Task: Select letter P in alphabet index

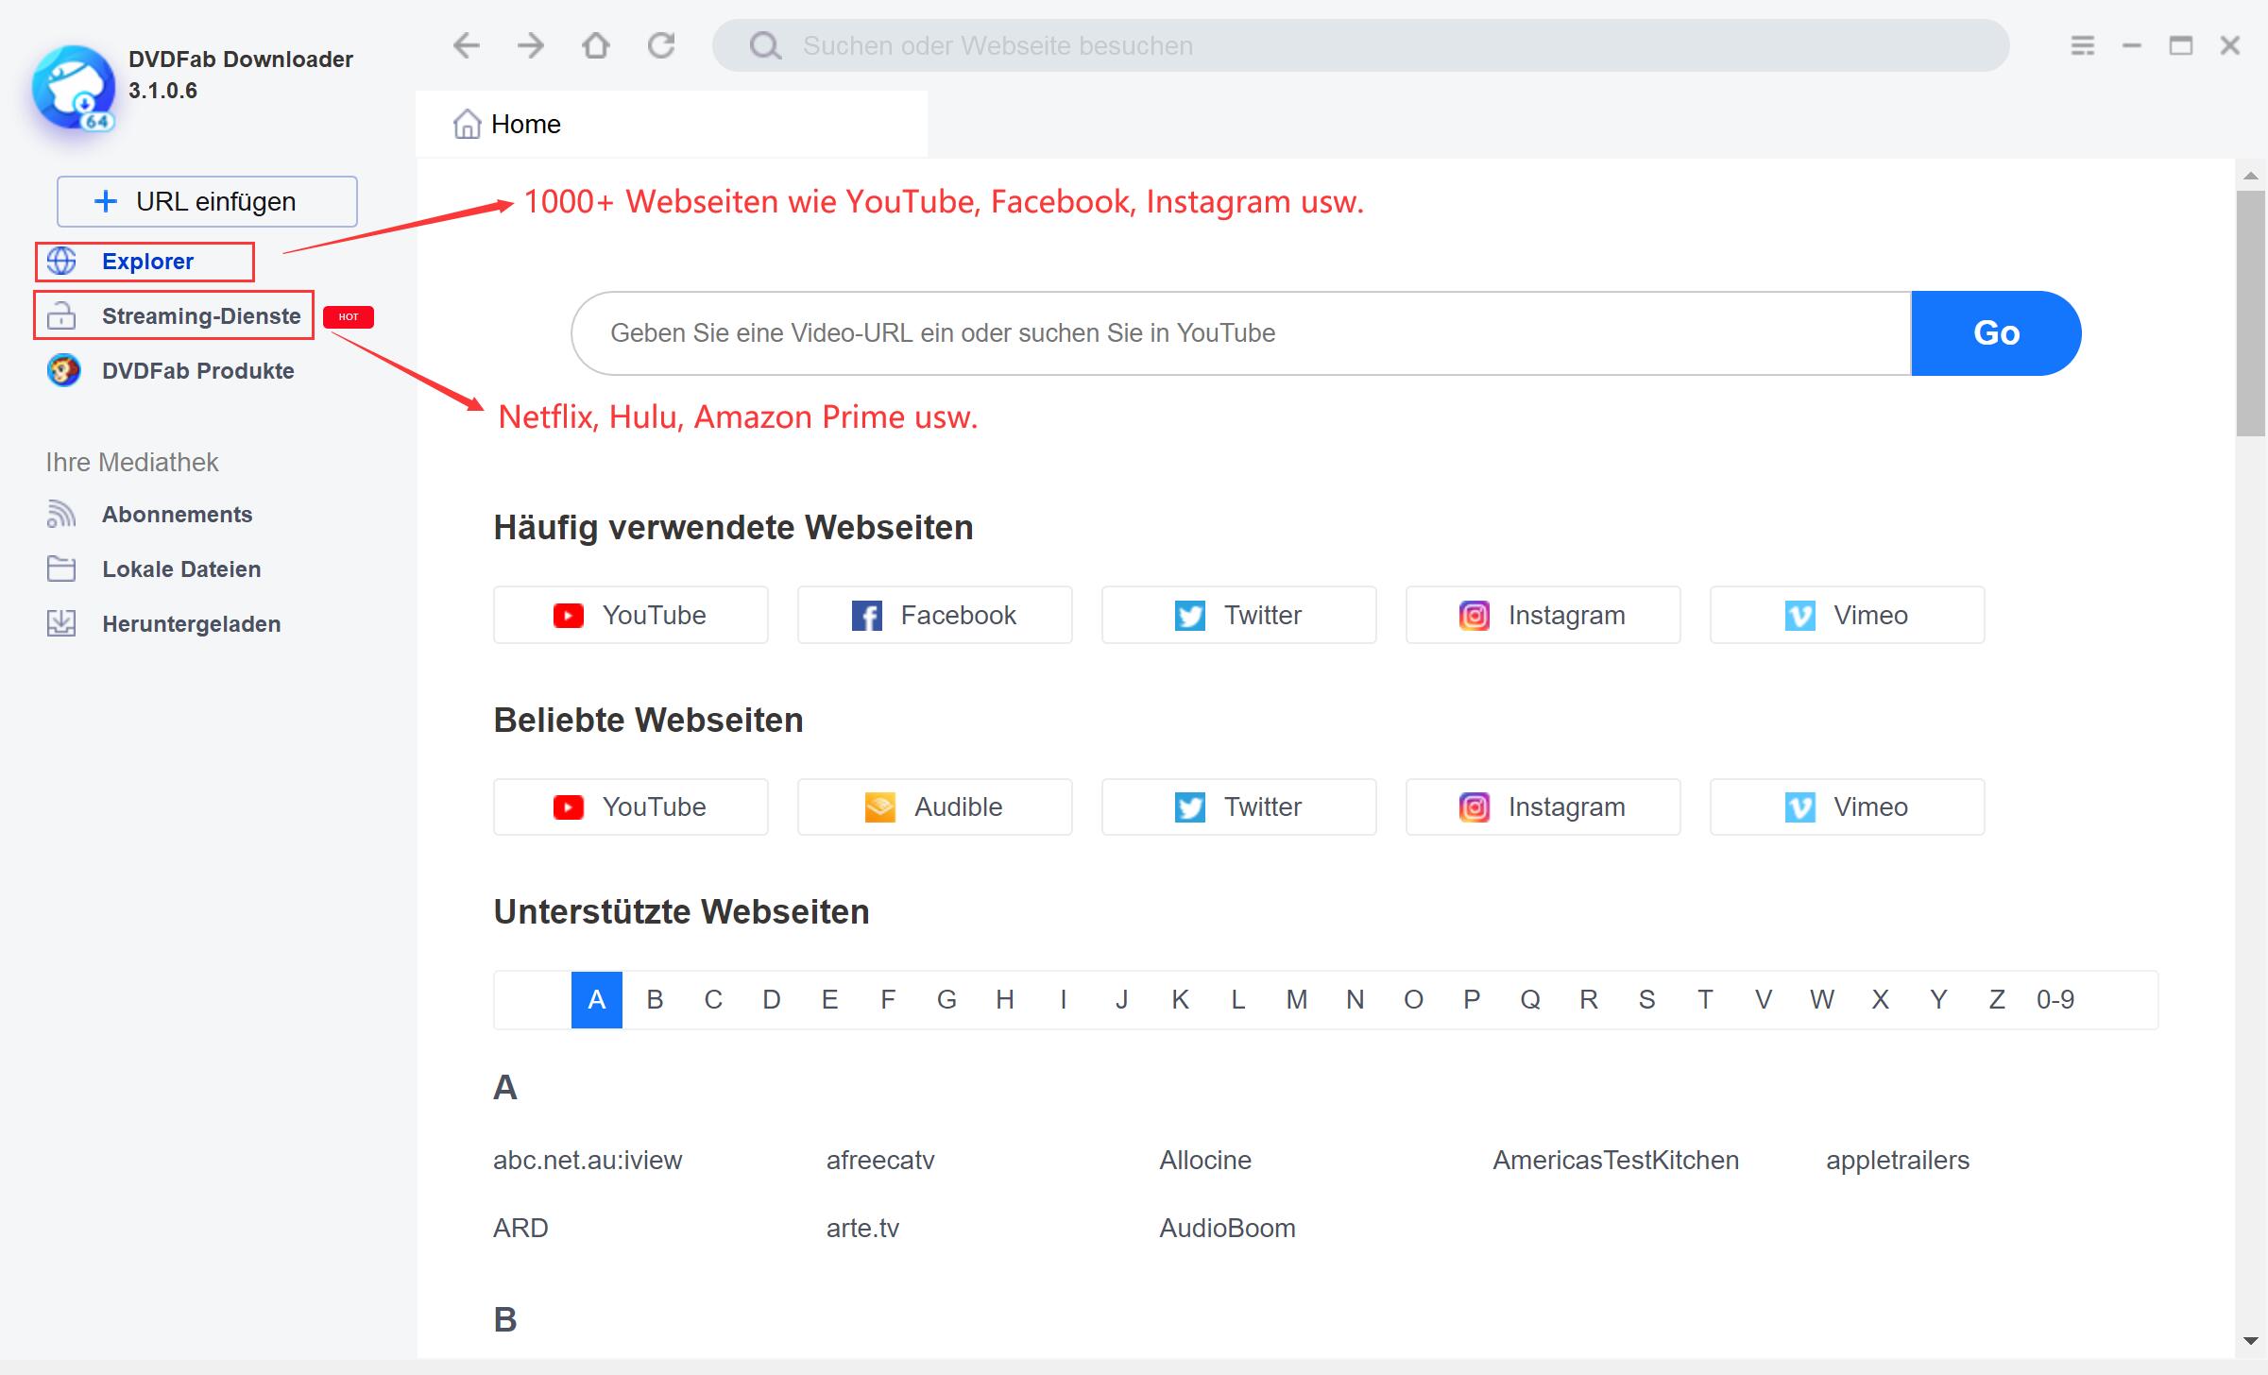Action: (1472, 999)
